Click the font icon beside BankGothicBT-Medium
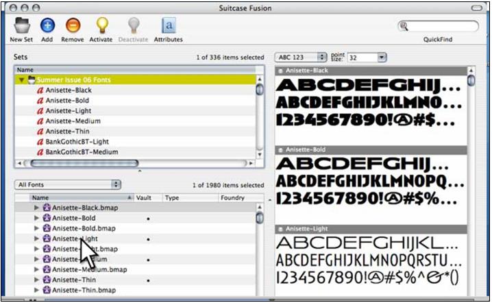 [x=40, y=153]
